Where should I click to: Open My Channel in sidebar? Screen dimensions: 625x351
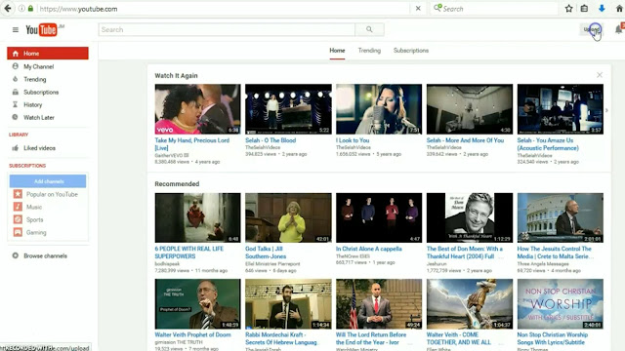[x=38, y=66]
